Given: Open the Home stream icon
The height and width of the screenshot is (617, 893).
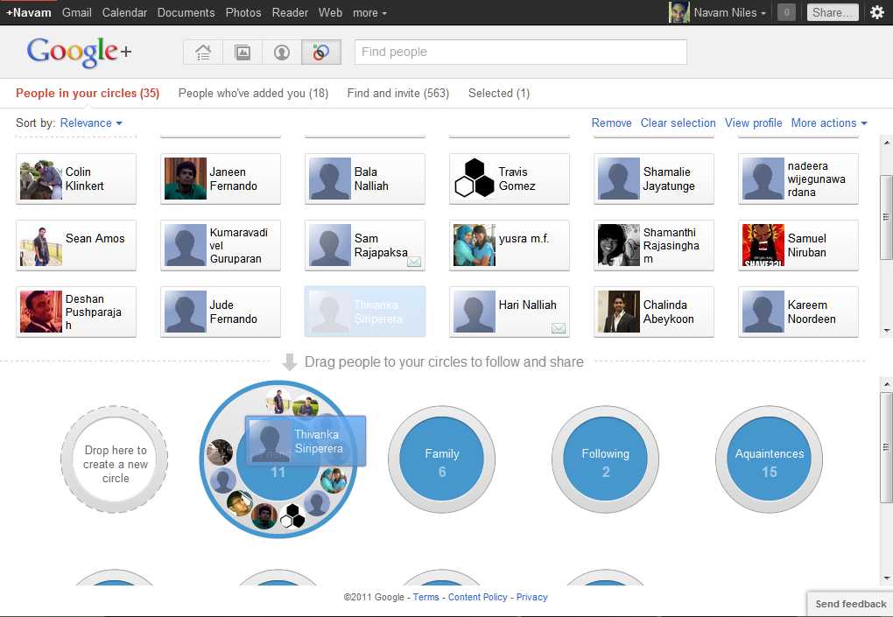Looking at the screenshot, I should tap(203, 53).
